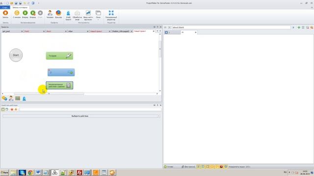Select the blue action block with arrow

point(61,72)
